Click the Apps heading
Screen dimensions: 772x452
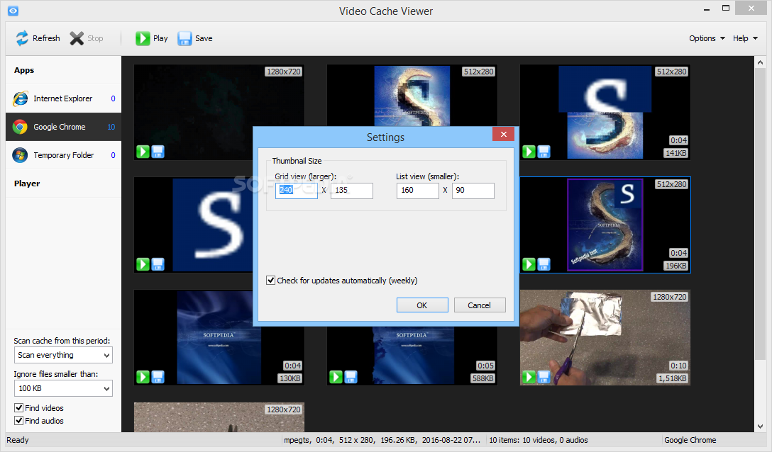click(24, 70)
